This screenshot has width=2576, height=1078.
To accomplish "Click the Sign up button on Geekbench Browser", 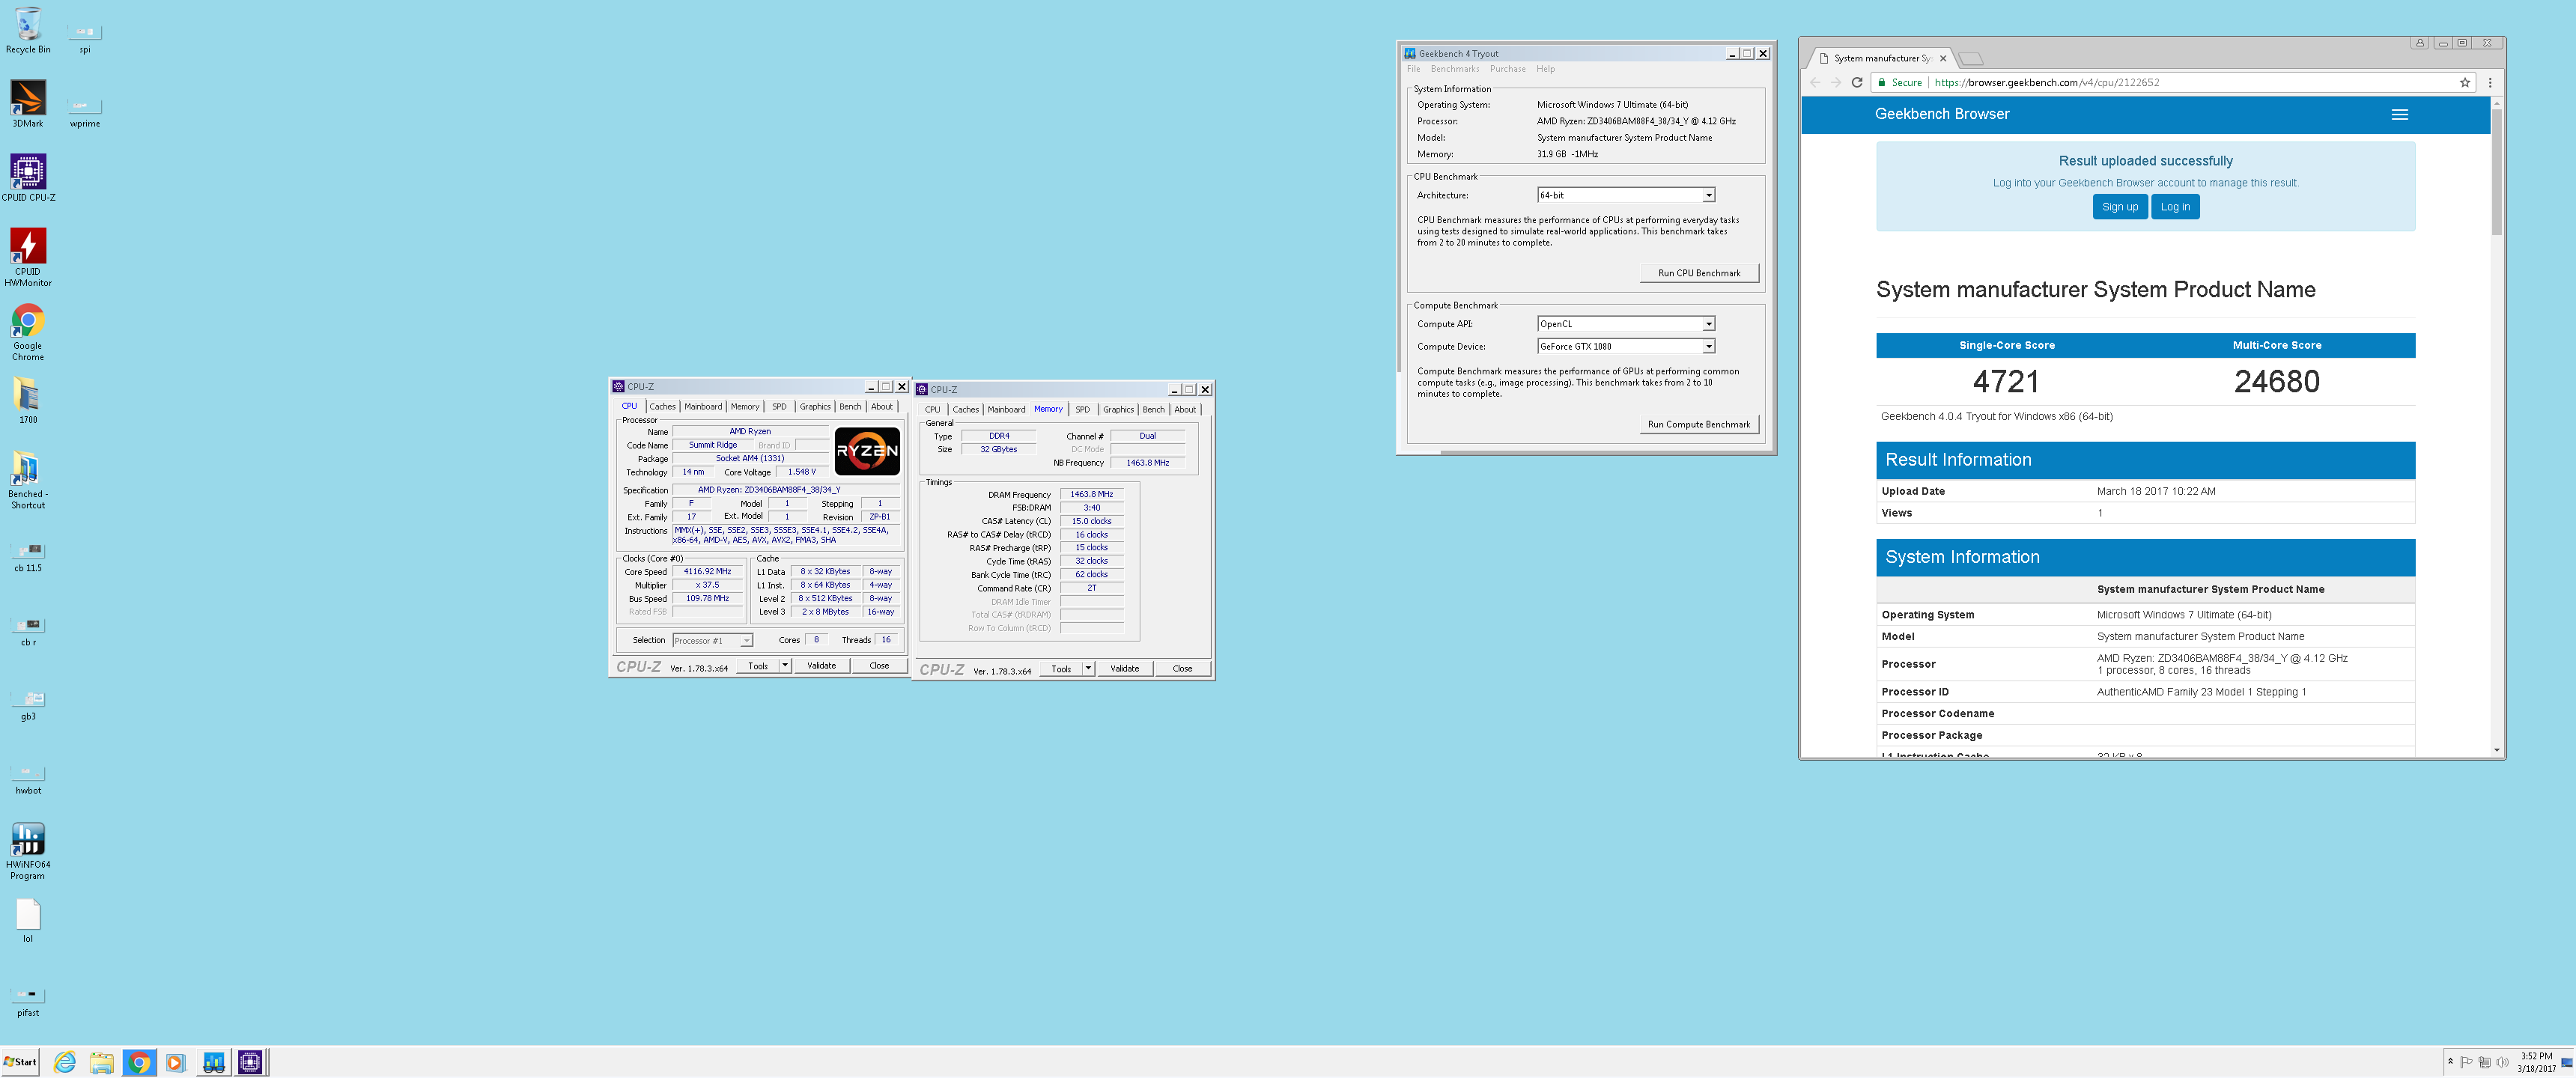I will pyautogui.click(x=2120, y=207).
